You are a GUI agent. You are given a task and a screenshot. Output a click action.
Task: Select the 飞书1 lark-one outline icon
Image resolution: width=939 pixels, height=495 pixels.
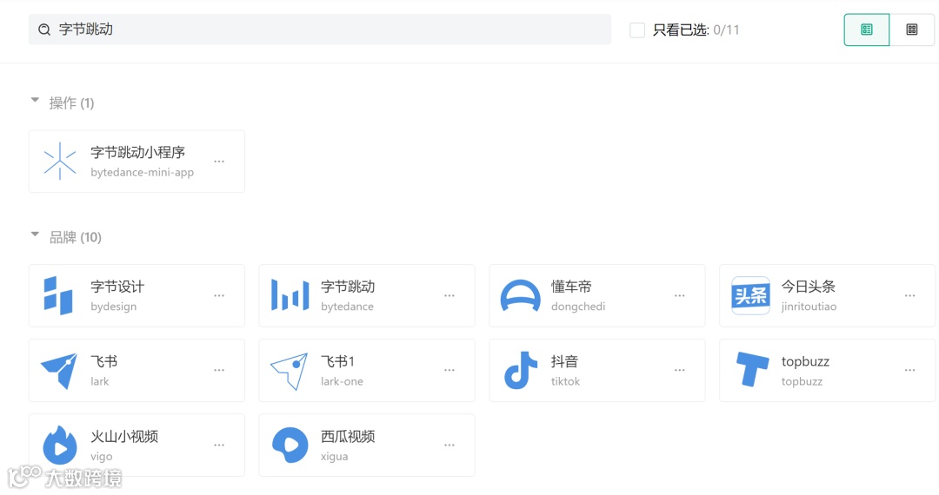(290, 372)
